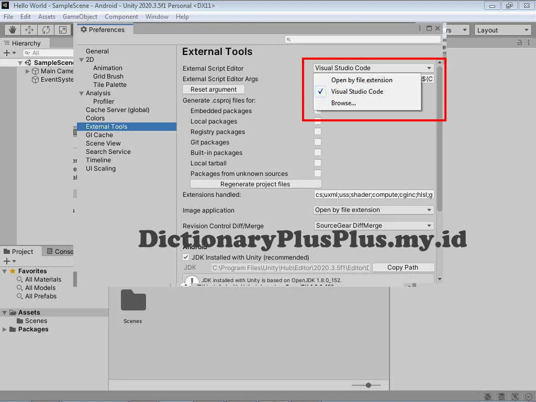Toggle Built-in packages checkbox
The height and width of the screenshot is (402, 536).
pos(318,152)
